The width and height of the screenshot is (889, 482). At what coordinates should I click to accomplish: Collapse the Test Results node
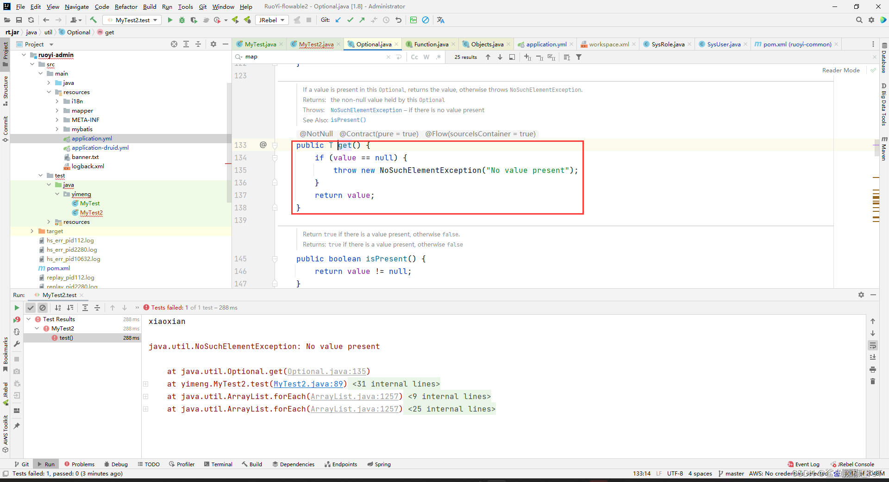point(29,319)
